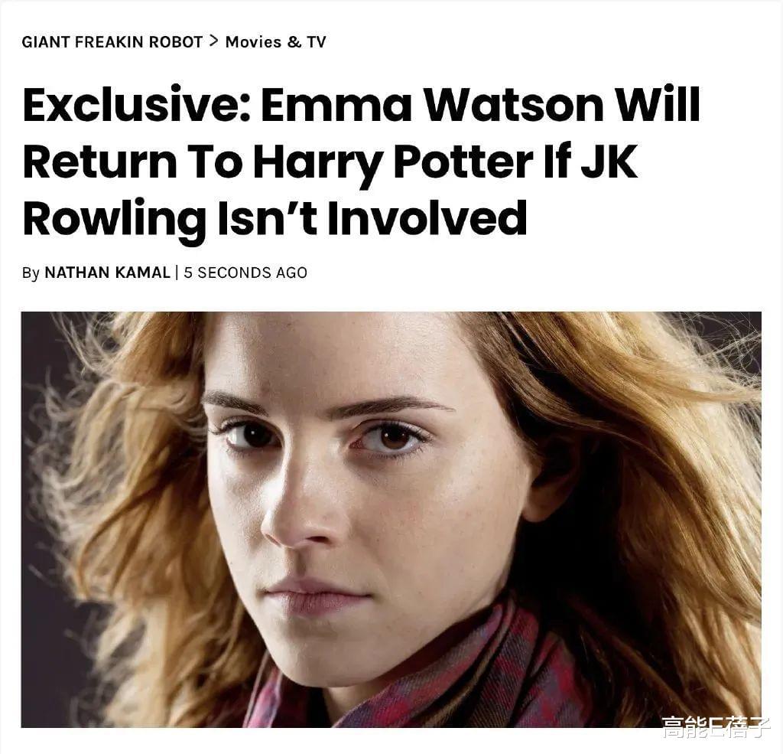The image size is (783, 754).
Task: Open author NATHAN KAMAL's profile link
Action: click(x=107, y=273)
